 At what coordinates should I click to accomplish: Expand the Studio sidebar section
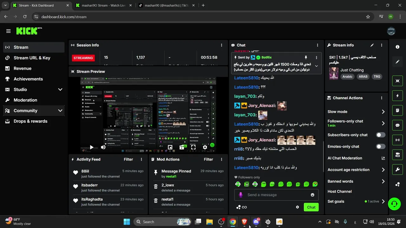[x=60, y=90]
